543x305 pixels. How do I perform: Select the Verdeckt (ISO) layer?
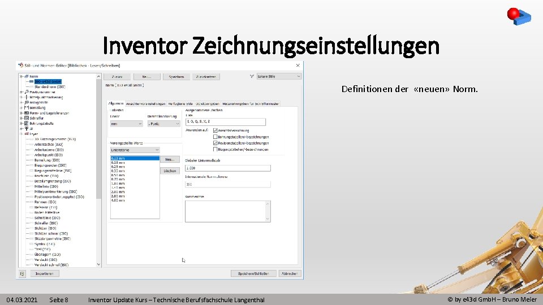click(x=46, y=260)
